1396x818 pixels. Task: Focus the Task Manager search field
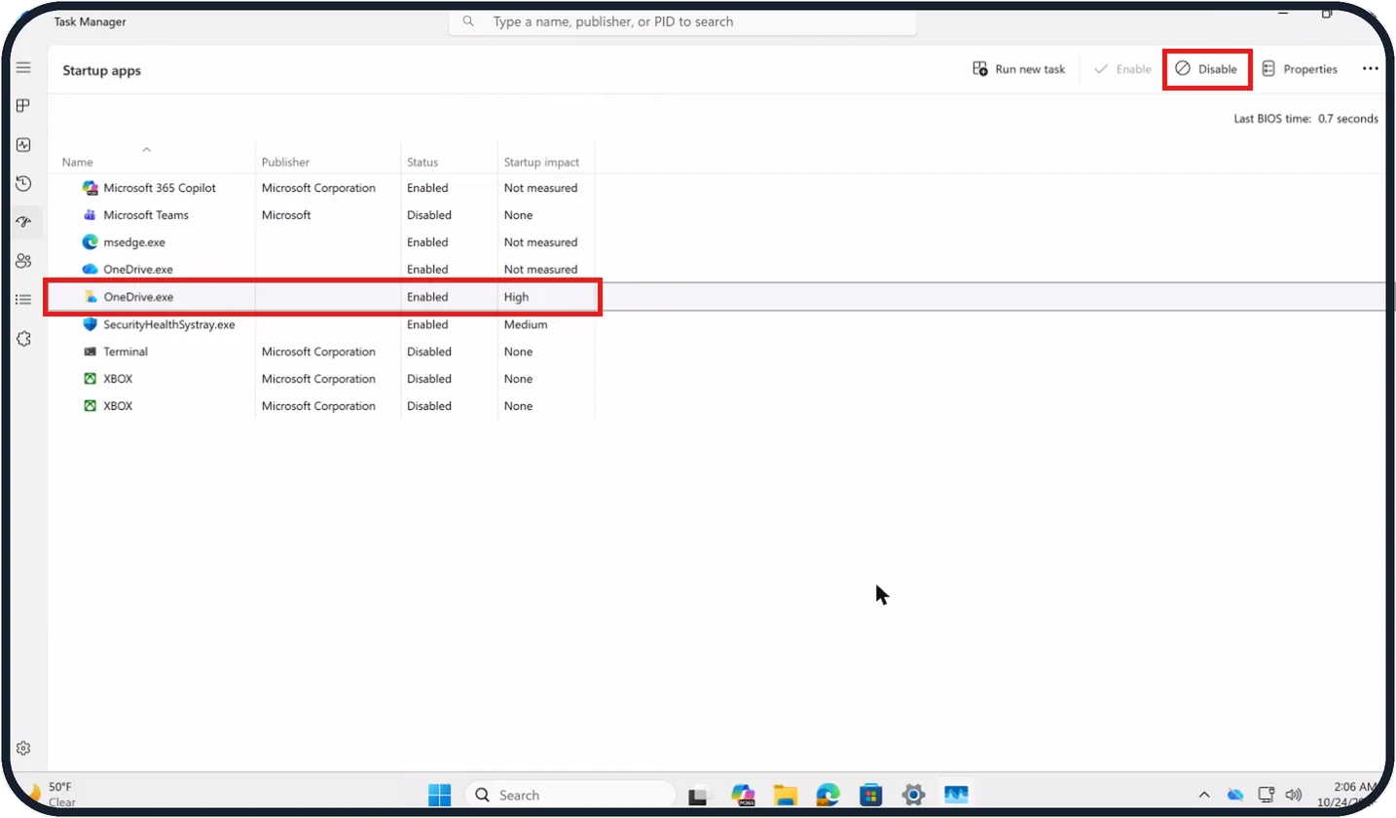click(x=681, y=21)
